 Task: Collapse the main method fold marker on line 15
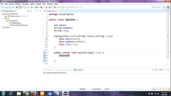point(48,53)
